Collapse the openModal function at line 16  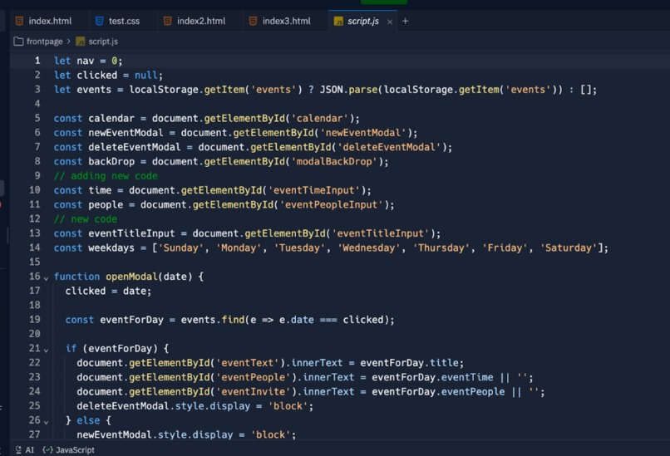[47, 278]
